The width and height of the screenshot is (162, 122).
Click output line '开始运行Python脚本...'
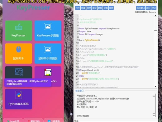[x=87, y=96]
